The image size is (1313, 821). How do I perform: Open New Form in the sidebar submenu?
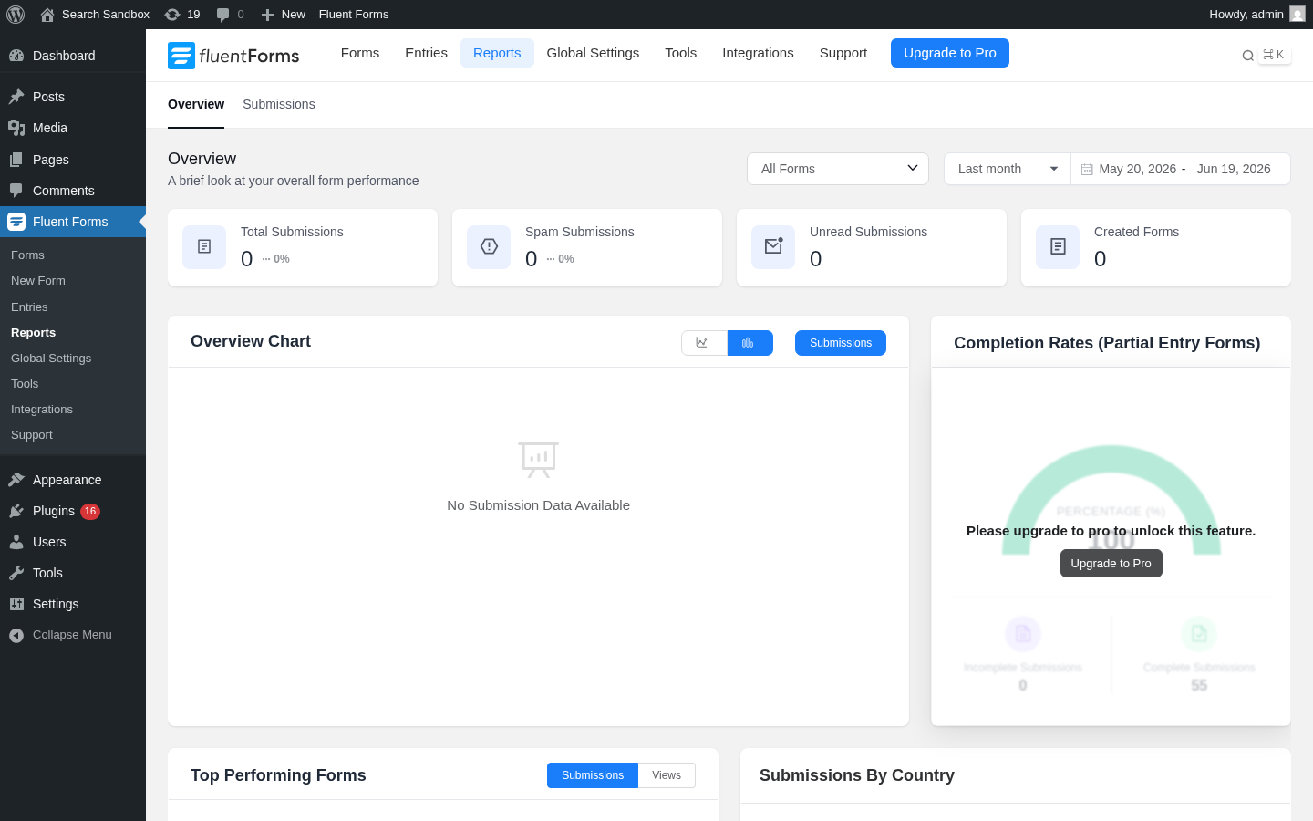tap(38, 281)
